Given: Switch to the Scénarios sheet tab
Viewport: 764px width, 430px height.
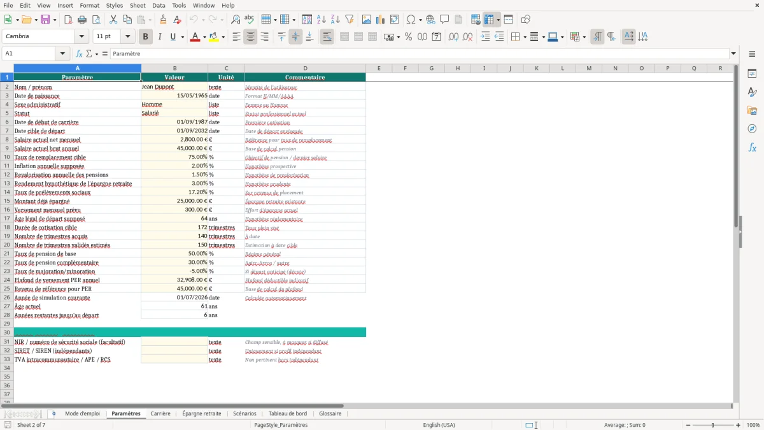Looking at the screenshot, I should click(x=244, y=413).
